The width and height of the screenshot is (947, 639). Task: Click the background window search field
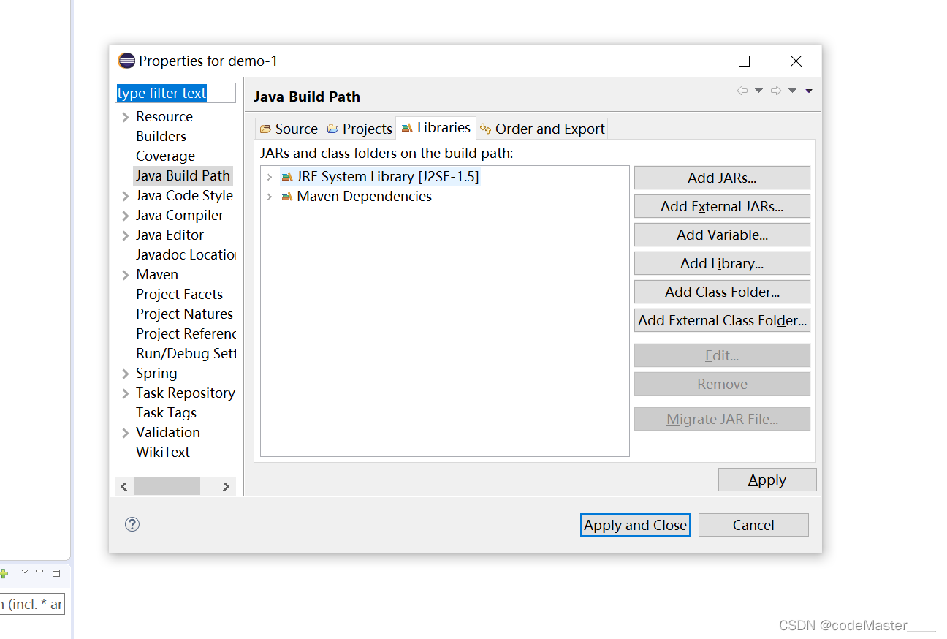pos(31,604)
